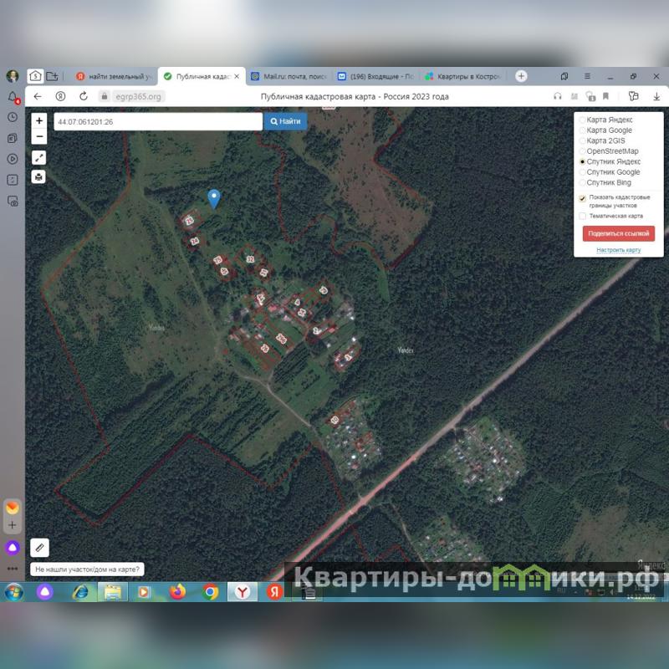Click the Найти search button
Image resolution: width=669 pixels, height=669 pixels.
coord(285,121)
